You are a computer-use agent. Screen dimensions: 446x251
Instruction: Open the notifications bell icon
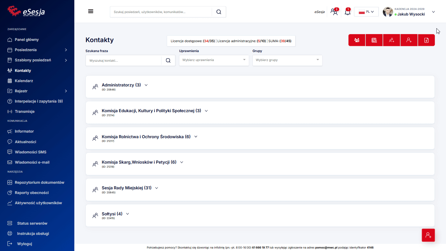pyautogui.click(x=348, y=12)
